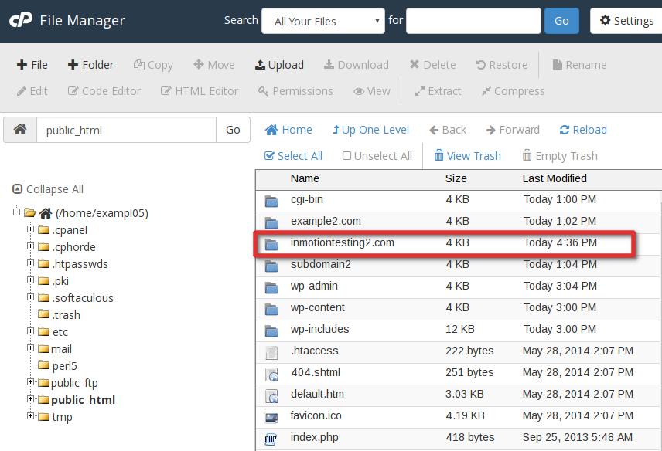
Task: Expand the mail folder in the tree
Action: coord(29,348)
